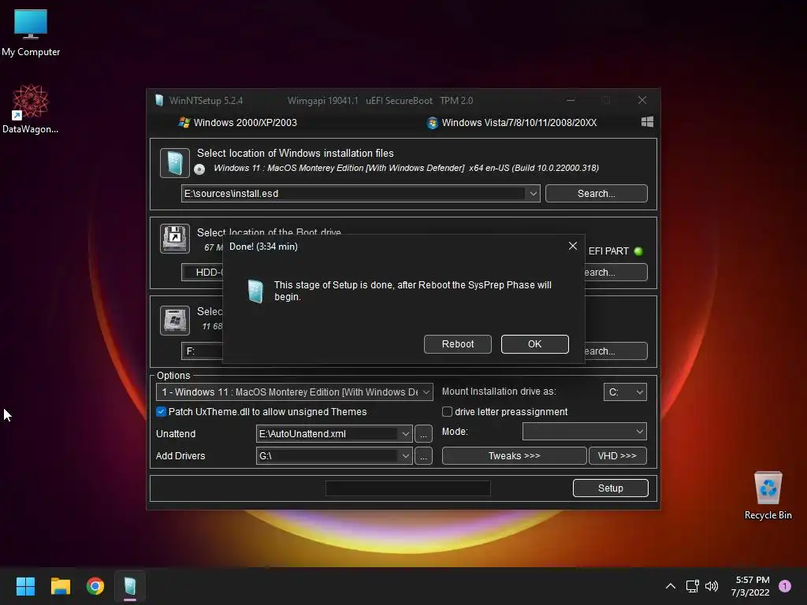This screenshot has height=605, width=807.
Task: Open the network tray icon
Action: pos(692,586)
